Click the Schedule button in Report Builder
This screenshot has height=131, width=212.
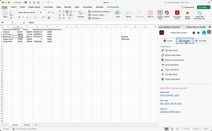[202, 41]
